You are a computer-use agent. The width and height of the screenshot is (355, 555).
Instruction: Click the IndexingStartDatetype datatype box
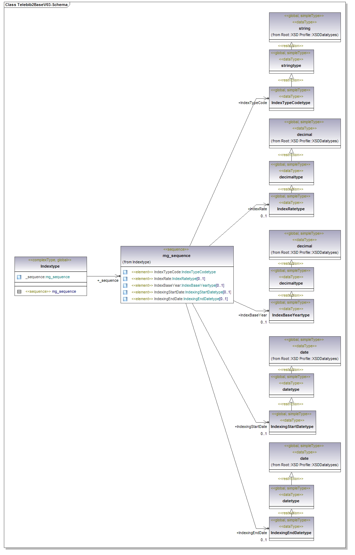point(292,427)
